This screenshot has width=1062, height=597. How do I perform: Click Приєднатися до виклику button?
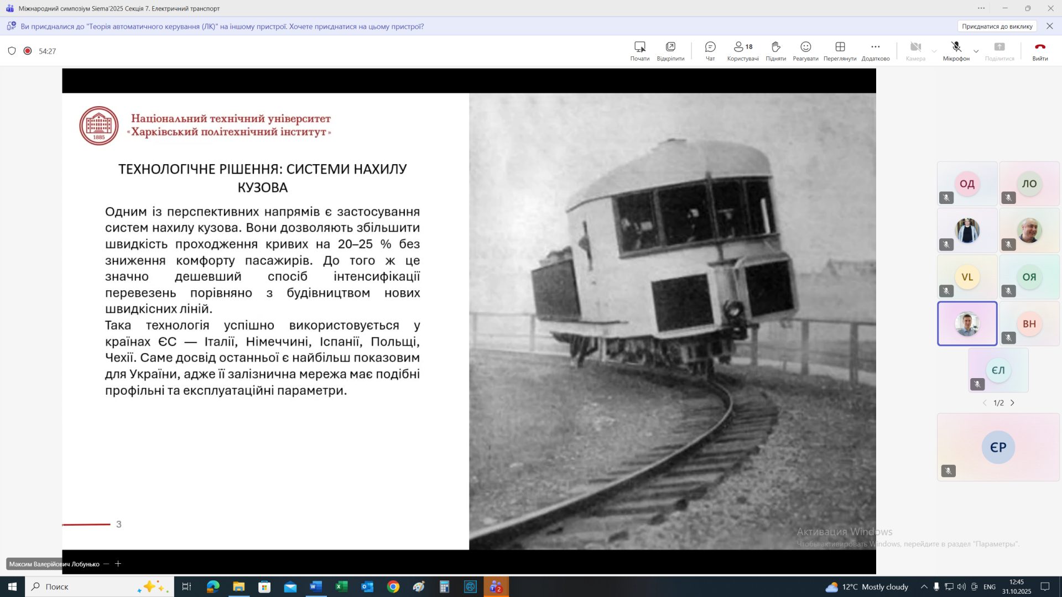pos(997,26)
